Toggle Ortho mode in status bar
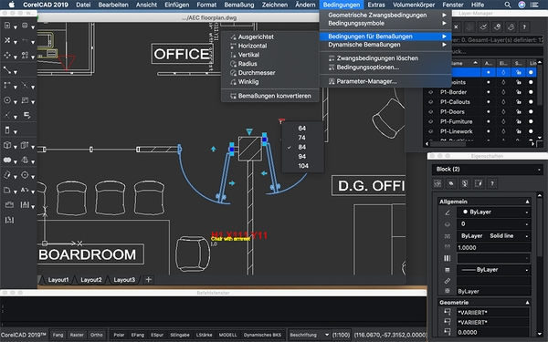 point(97,335)
